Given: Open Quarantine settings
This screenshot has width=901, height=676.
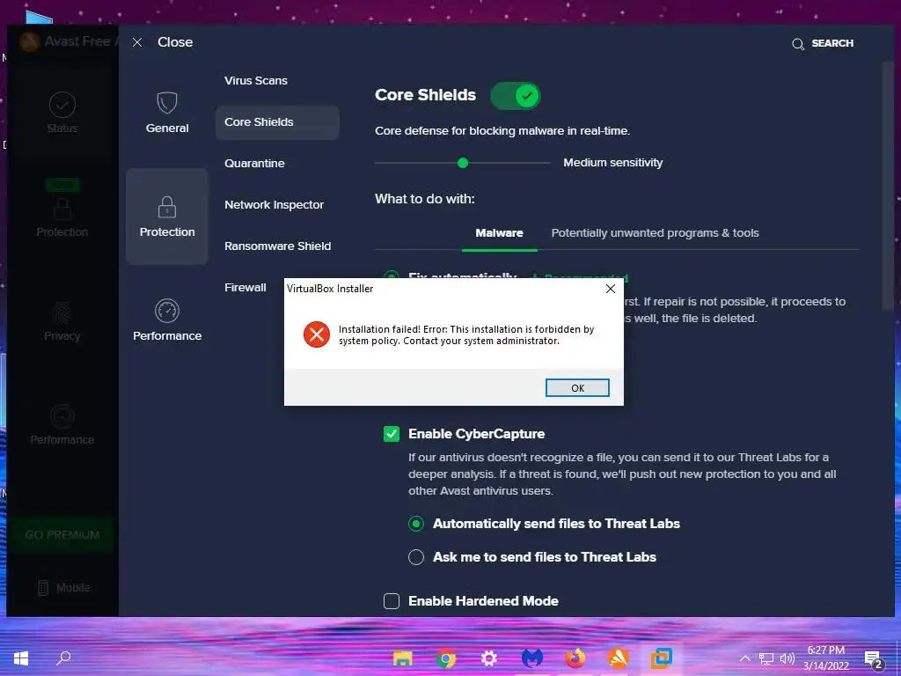Looking at the screenshot, I should tap(254, 163).
